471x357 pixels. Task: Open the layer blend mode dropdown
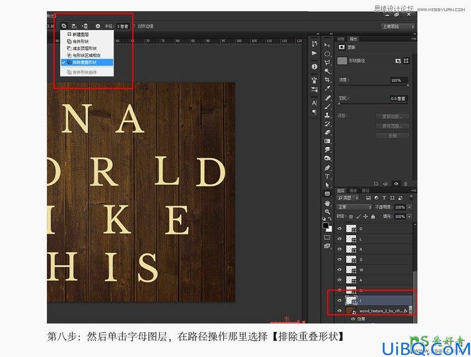pyautogui.click(x=354, y=207)
